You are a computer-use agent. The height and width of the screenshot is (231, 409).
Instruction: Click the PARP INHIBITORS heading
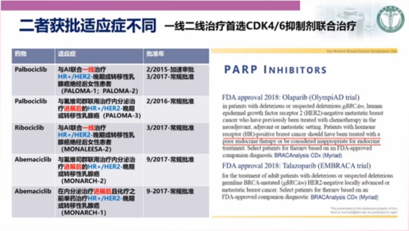(x=275, y=70)
